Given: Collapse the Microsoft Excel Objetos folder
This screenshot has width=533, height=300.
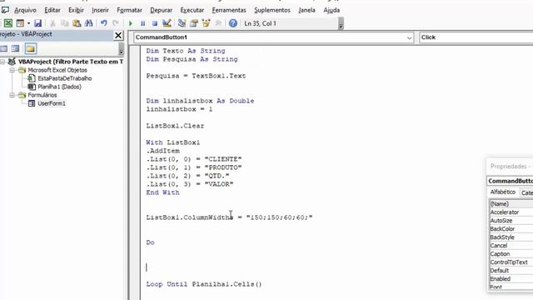Looking at the screenshot, I should (x=12, y=70).
